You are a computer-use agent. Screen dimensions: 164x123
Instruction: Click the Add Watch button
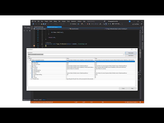point(131,55)
